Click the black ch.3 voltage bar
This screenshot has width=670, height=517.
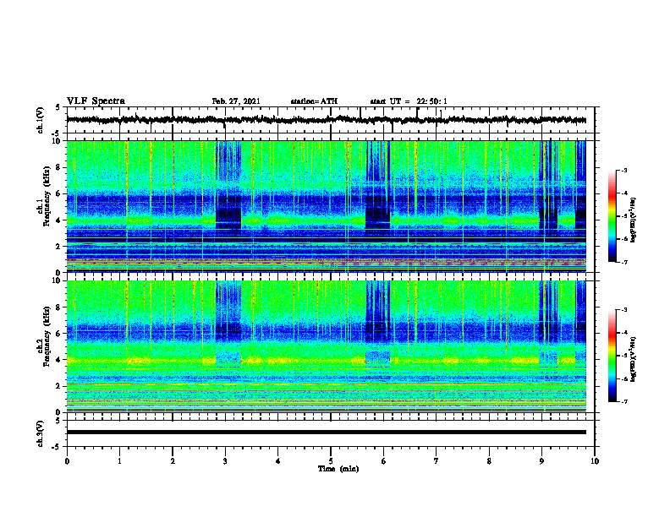[326, 433]
